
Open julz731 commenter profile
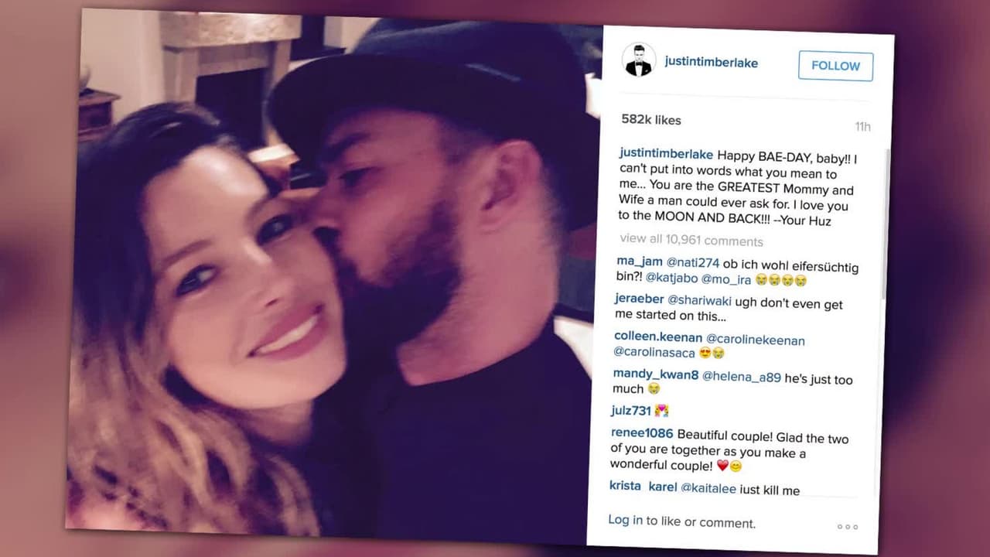click(x=631, y=410)
